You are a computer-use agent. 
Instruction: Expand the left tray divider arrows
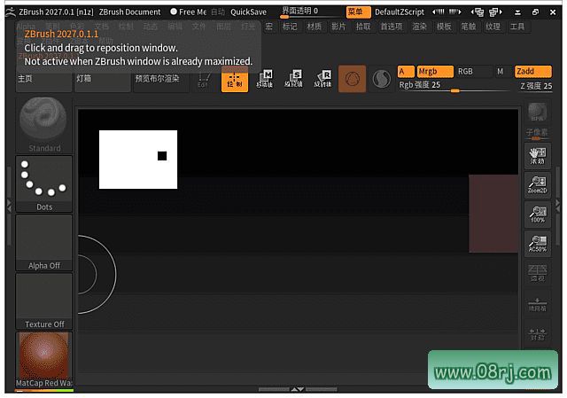coord(10,205)
